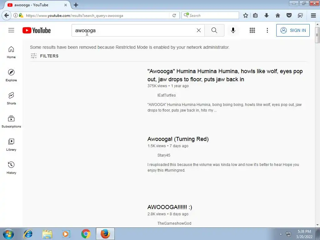This screenshot has width=320, height=240.
Task: Launch Internet Explorer from taskbar
Action: pyautogui.click(x=28, y=234)
